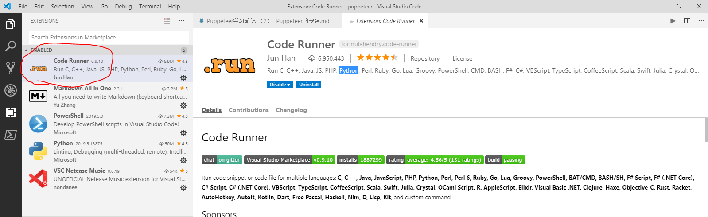Image resolution: width=708 pixels, height=217 pixels.
Task: Click the formulahendry.code-runner identifier
Action: [x=379, y=44]
